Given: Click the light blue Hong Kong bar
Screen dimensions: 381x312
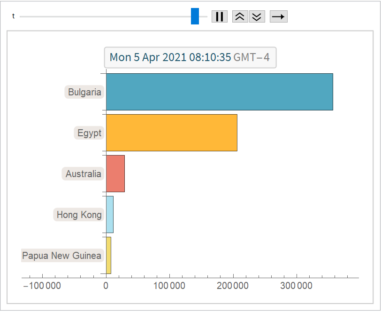Looking at the screenshot, I should [110, 214].
